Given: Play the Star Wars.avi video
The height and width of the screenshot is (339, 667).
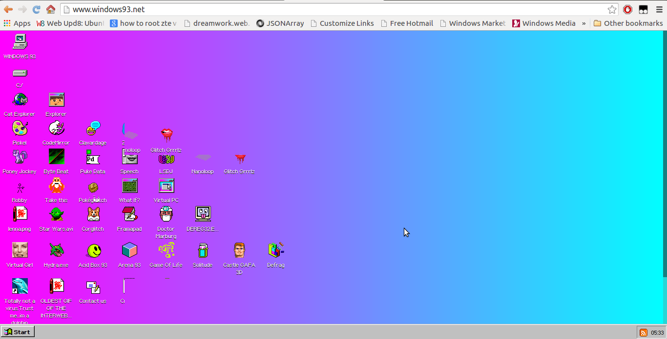Looking at the screenshot, I should pyautogui.click(x=56, y=214).
